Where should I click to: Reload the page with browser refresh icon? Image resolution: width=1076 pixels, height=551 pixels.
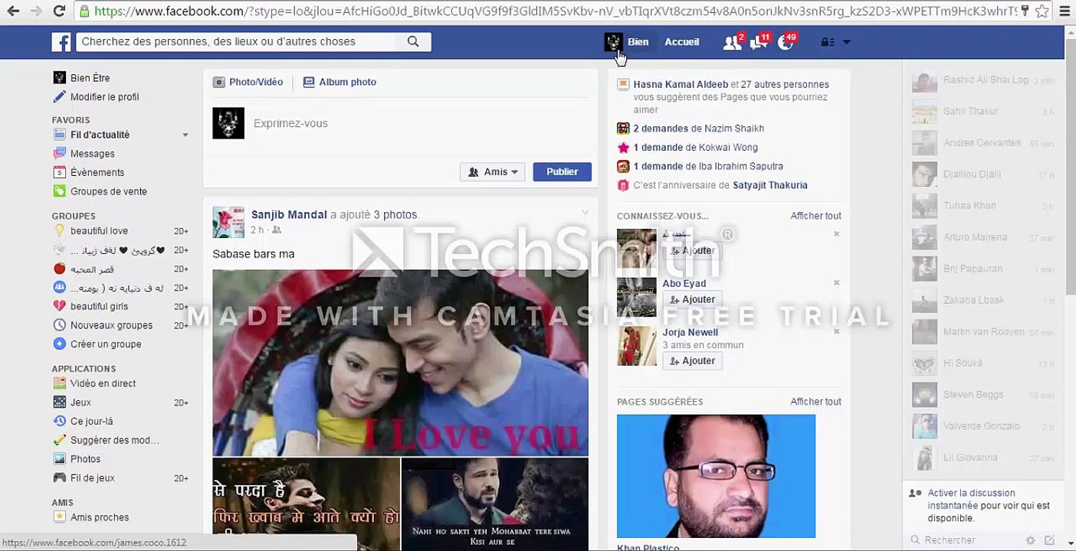[59, 11]
